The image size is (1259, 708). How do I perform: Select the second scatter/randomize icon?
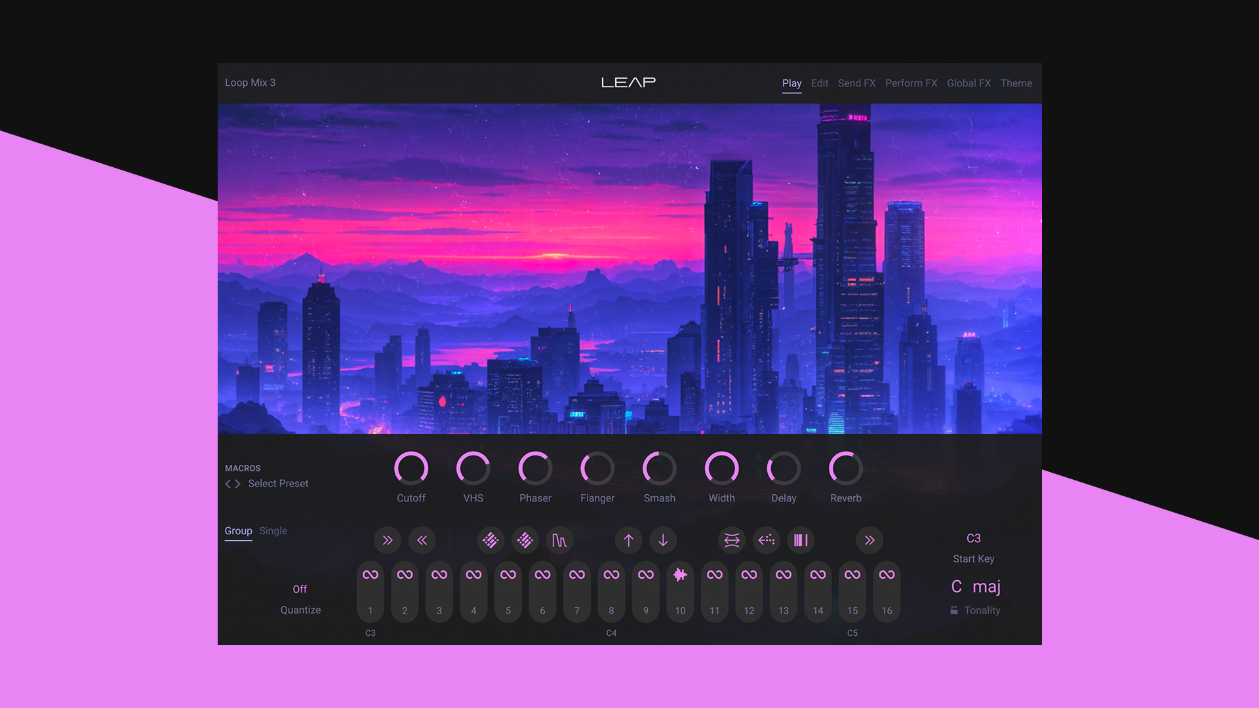pos(525,540)
